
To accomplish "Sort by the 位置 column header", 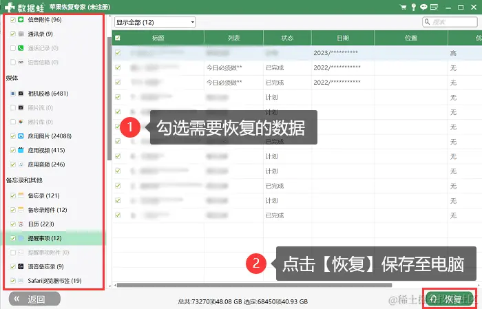I will (x=411, y=38).
